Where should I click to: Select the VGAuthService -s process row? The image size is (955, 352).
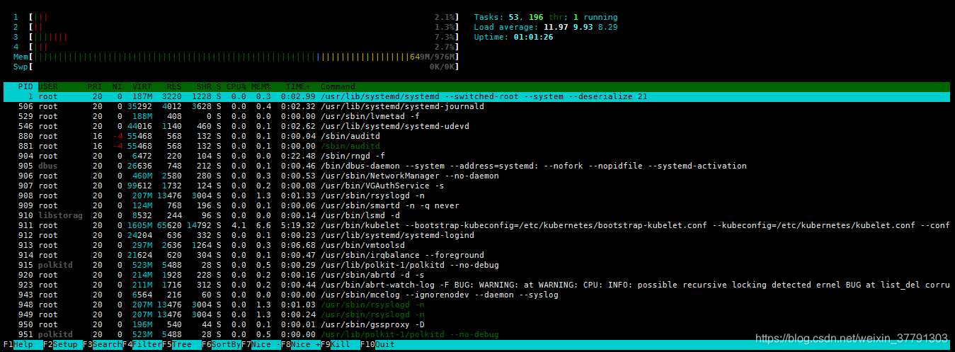pos(477,186)
